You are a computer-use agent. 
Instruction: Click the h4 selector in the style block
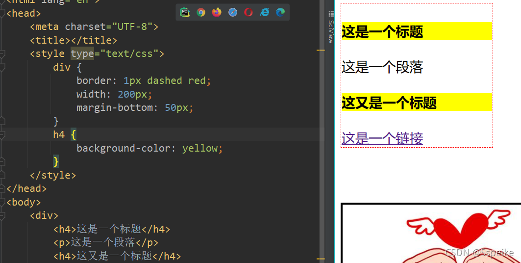(59, 134)
